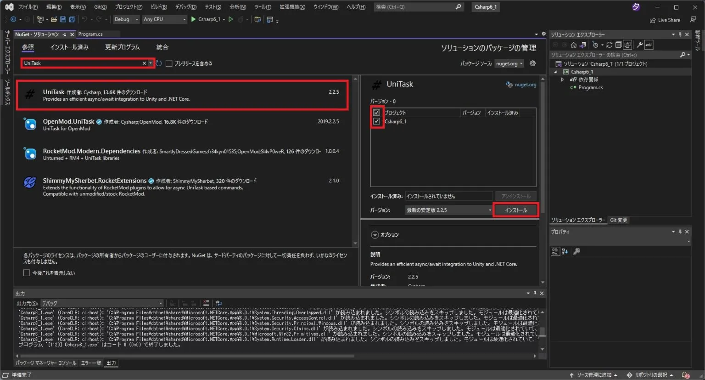
Task: Collapse all nodes using Solution Explorer icon
Action: point(619,45)
